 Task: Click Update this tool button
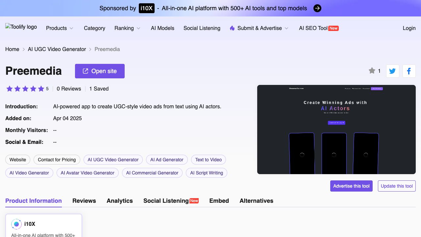point(397,186)
